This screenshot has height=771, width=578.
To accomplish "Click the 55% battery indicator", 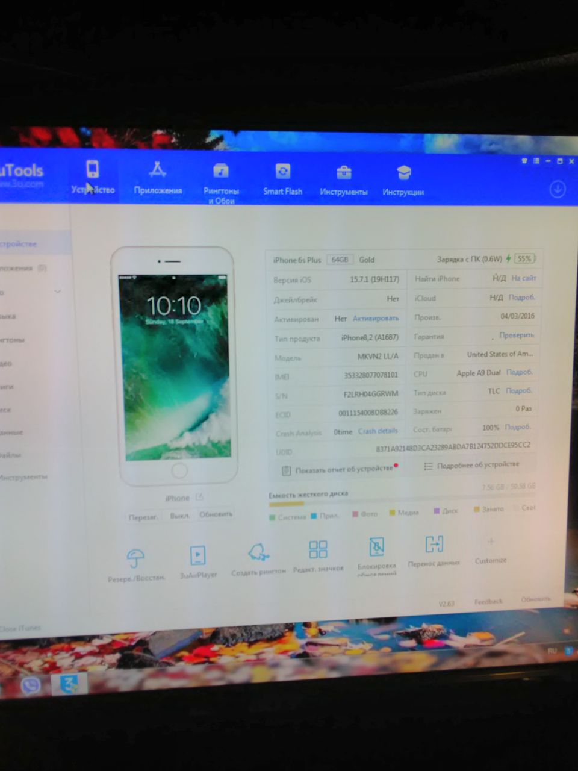I will click(x=524, y=259).
